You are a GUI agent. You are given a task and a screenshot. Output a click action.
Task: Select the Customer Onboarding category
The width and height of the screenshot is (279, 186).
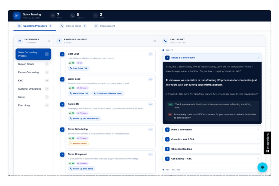30,89
